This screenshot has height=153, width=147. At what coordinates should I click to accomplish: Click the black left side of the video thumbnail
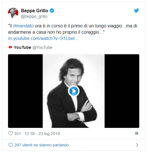[26, 91]
